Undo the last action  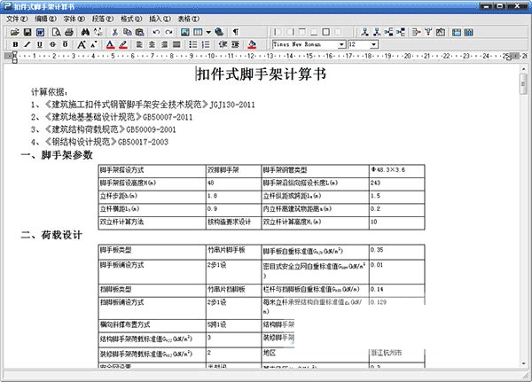(157, 32)
